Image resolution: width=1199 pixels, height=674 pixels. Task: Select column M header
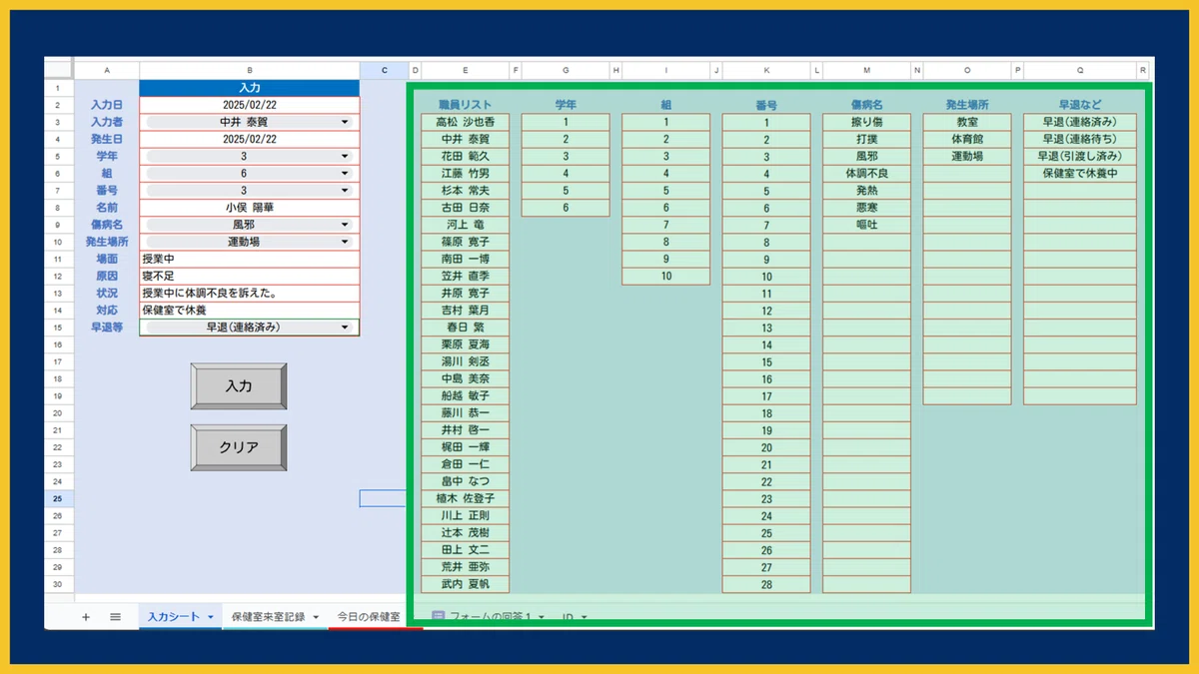[866, 71]
